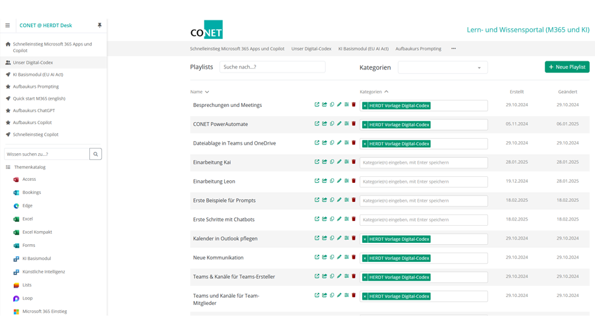Image resolution: width=595 pixels, height=334 pixels.
Task: Sort playlists by the Name column header
Action: click(x=200, y=92)
